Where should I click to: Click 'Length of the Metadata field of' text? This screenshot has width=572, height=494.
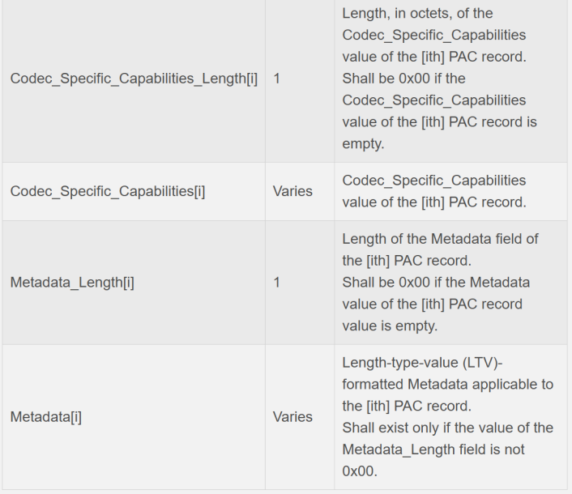pyautogui.click(x=440, y=239)
